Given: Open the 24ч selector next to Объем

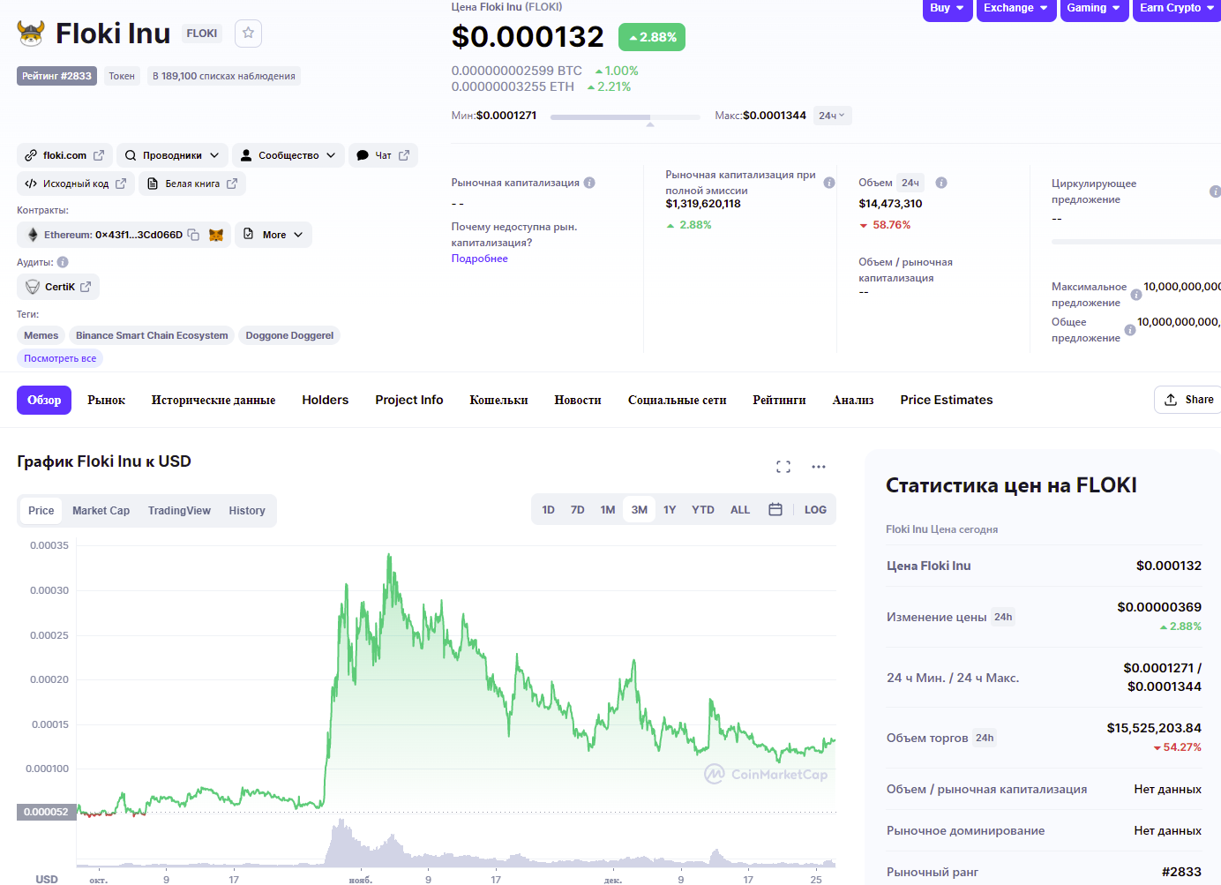Looking at the screenshot, I should pos(910,183).
